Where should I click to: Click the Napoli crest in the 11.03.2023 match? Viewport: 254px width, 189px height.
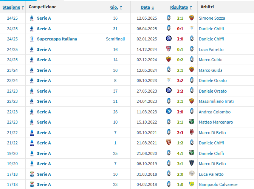(169, 112)
